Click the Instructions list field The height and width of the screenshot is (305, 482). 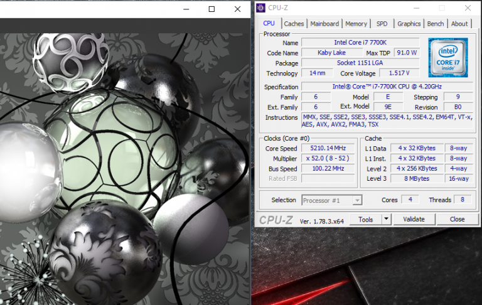click(x=387, y=120)
